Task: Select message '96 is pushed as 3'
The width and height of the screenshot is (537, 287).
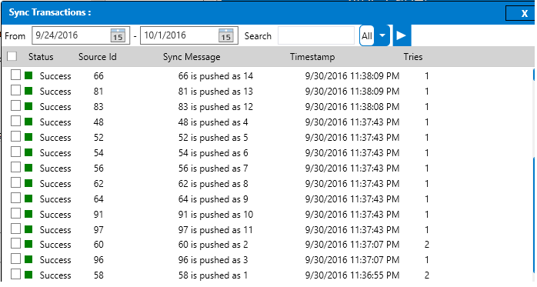Action: tap(213, 260)
